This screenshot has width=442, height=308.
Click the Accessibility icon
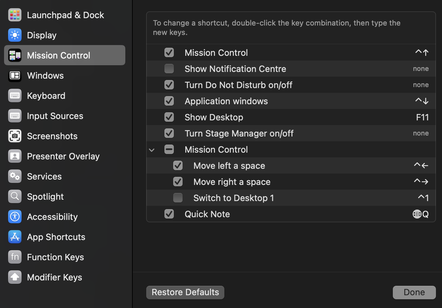15,217
